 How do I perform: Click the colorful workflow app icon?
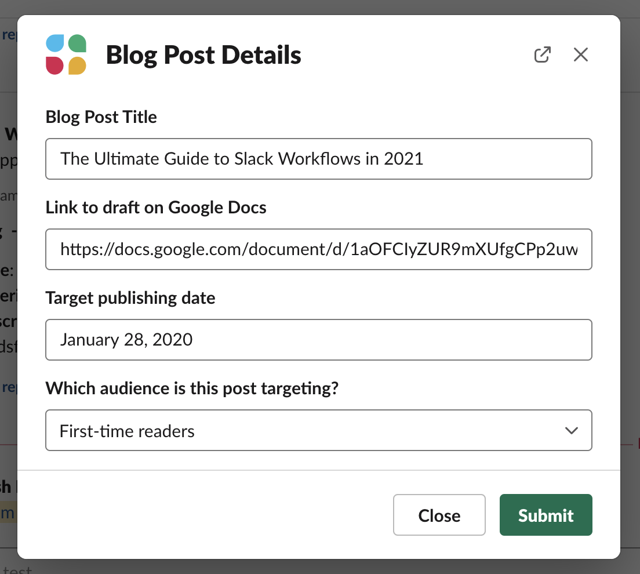pyautogui.click(x=66, y=54)
